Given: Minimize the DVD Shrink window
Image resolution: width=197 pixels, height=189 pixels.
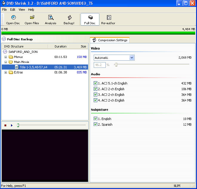Looking at the screenshot, I should 179,3.
